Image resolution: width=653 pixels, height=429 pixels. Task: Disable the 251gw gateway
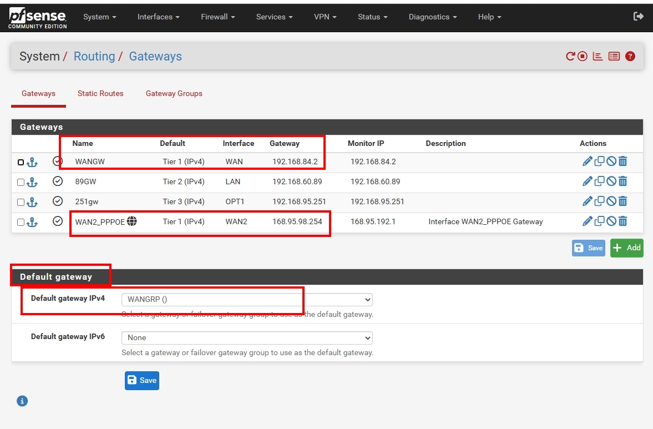pyautogui.click(x=611, y=201)
